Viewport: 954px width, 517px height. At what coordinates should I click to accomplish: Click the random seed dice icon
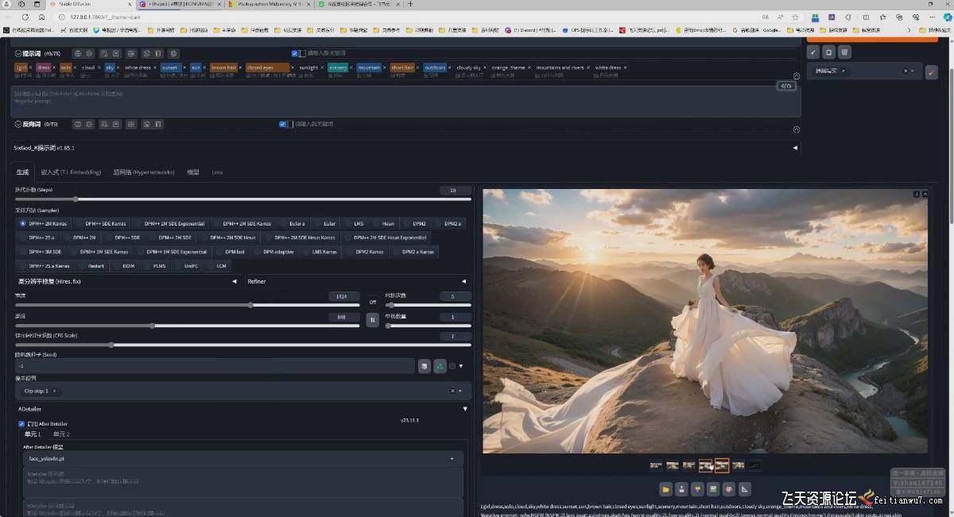click(425, 366)
